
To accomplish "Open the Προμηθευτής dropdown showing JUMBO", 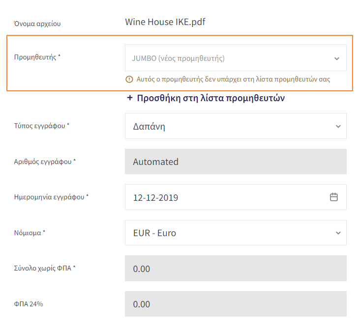I will click(x=236, y=58).
